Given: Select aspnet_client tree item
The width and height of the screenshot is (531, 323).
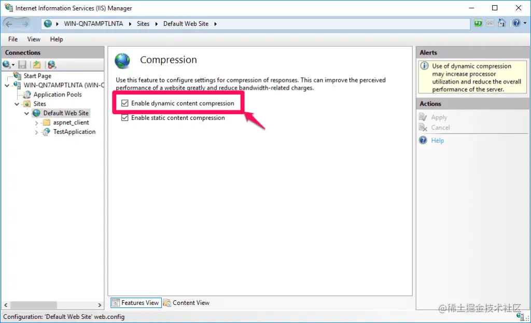Looking at the screenshot, I should point(71,122).
